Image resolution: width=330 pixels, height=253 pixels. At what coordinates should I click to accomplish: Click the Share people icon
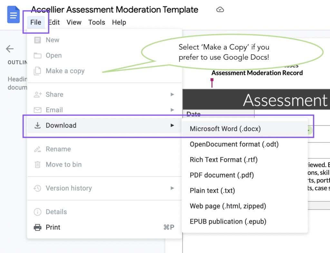click(x=38, y=94)
